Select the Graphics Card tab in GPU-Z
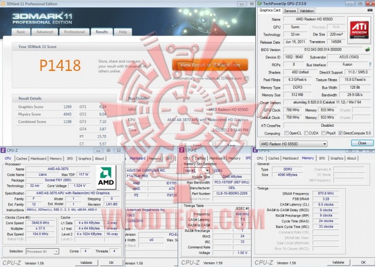 (270, 10)
